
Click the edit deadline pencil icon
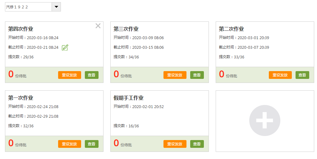(x=65, y=48)
